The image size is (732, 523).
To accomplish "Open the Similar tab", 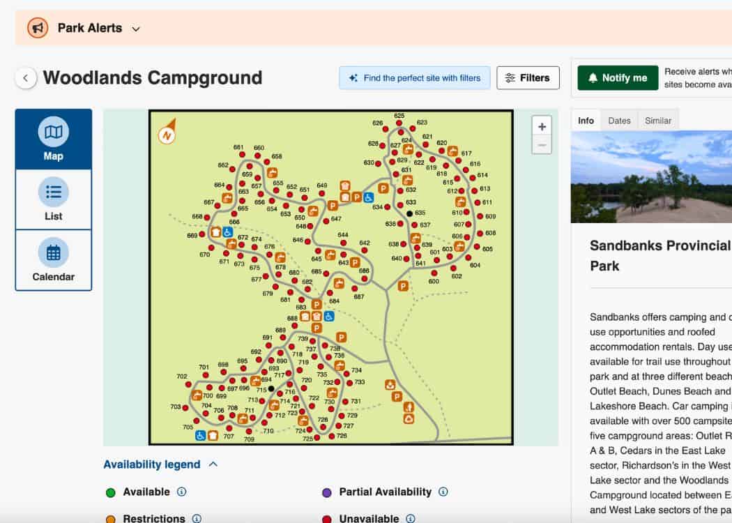I will [x=658, y=121].
